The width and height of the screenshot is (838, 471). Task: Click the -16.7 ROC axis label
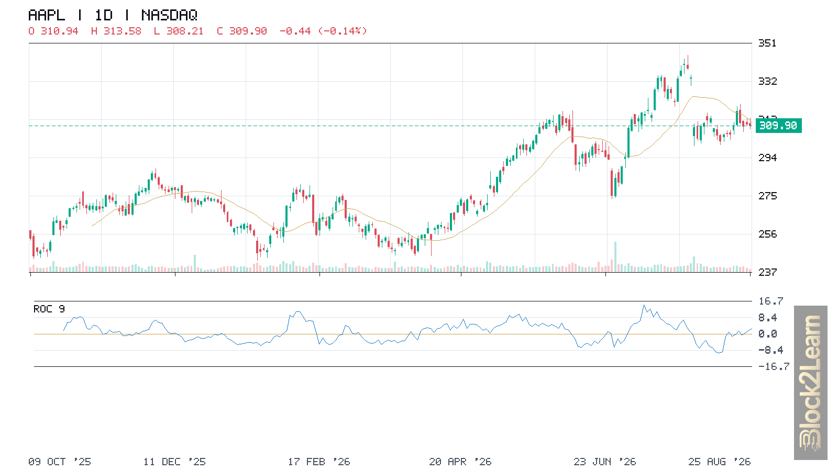click(x=774, y=366)
